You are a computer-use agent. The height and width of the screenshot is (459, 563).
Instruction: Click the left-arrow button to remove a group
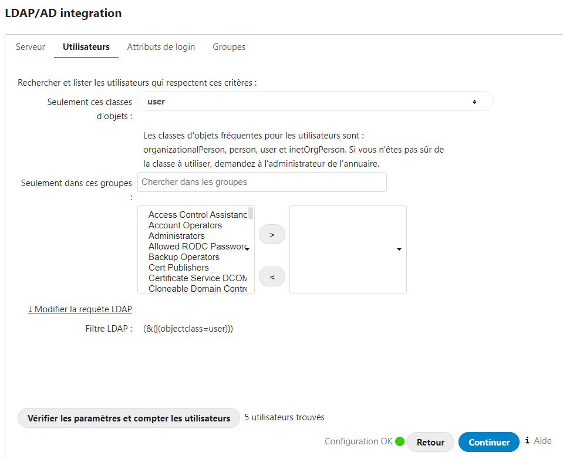point(271,276)
